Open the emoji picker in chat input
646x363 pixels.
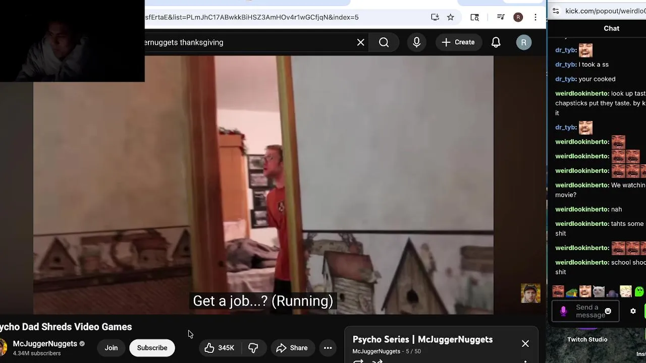(x=608, y=312)
